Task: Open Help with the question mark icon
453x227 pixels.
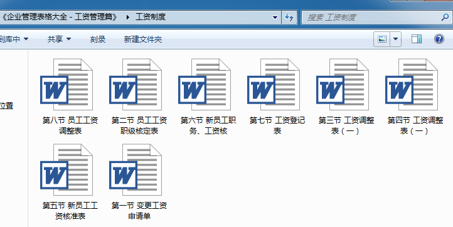Action: pos(439,39)
